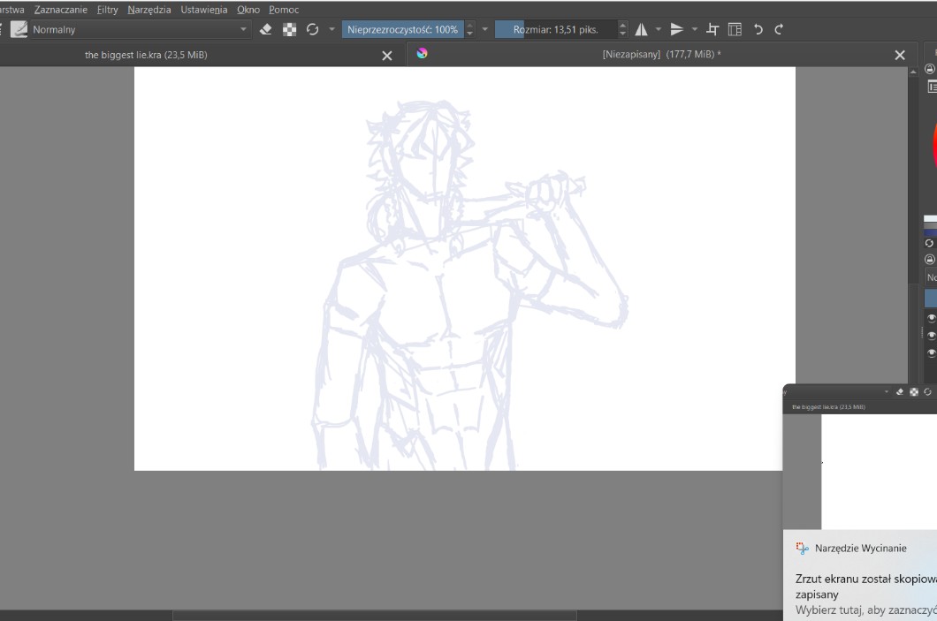Expand horizontal mirror options dropdown arrow
The image size is (937, 621).
click(x=659, y=29)
